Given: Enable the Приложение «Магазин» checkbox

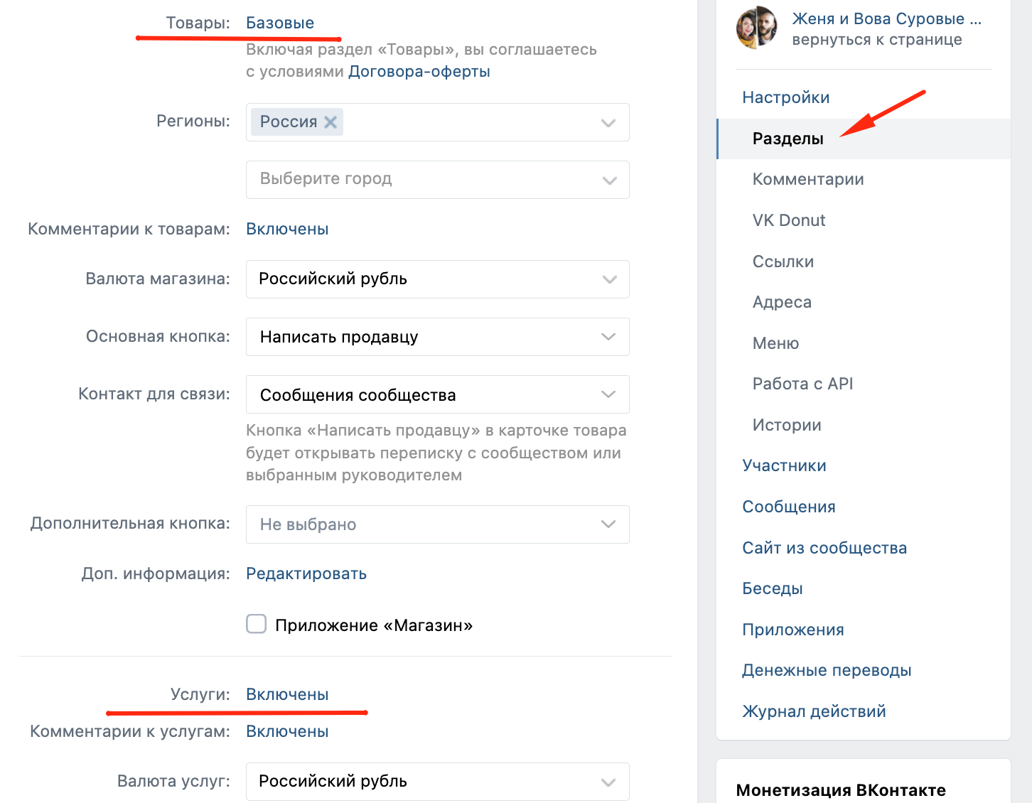Looking at the screenshot, I should [256, 625].
